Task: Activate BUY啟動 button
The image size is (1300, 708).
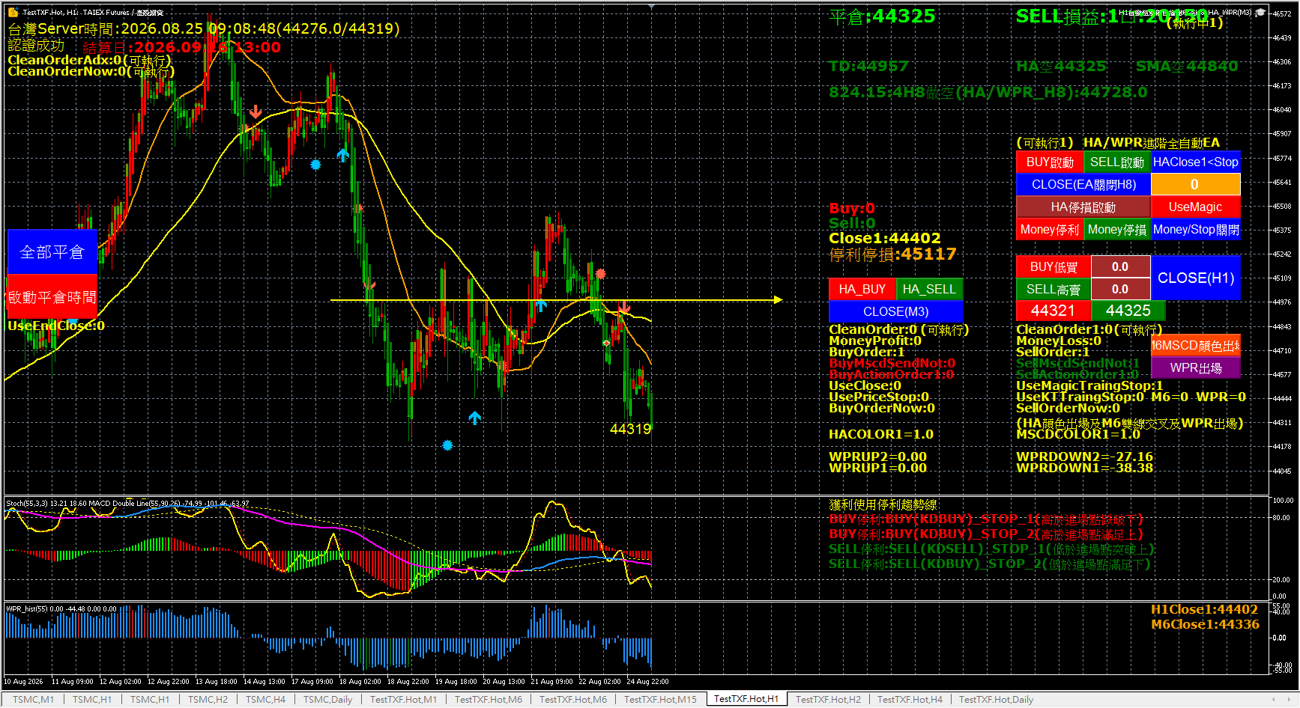Action: [x=1049, y=162]
